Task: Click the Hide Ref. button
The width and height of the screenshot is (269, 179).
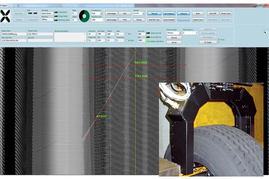Action: [154, 20]
